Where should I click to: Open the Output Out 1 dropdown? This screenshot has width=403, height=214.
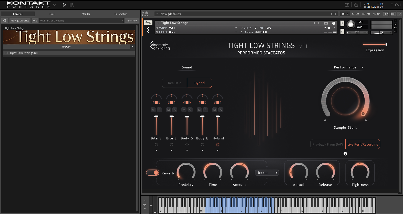click(196, 28)
